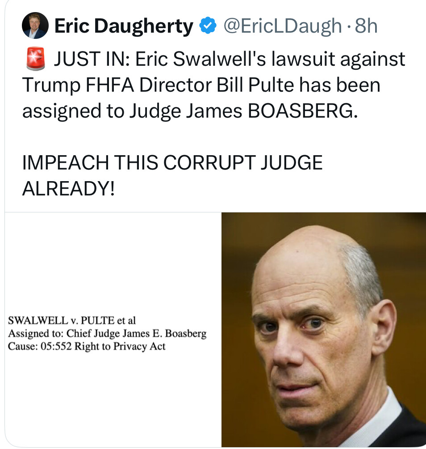
Task: Click the SWALWELL v. PULTE et al line
Action: point(72,320)
